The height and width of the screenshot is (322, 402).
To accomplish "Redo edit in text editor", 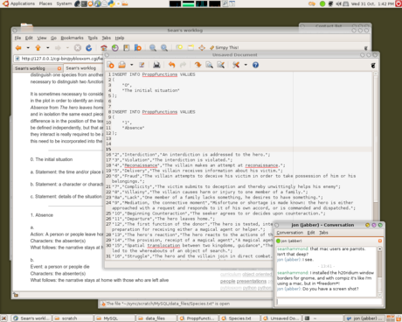I will point(183,65).
